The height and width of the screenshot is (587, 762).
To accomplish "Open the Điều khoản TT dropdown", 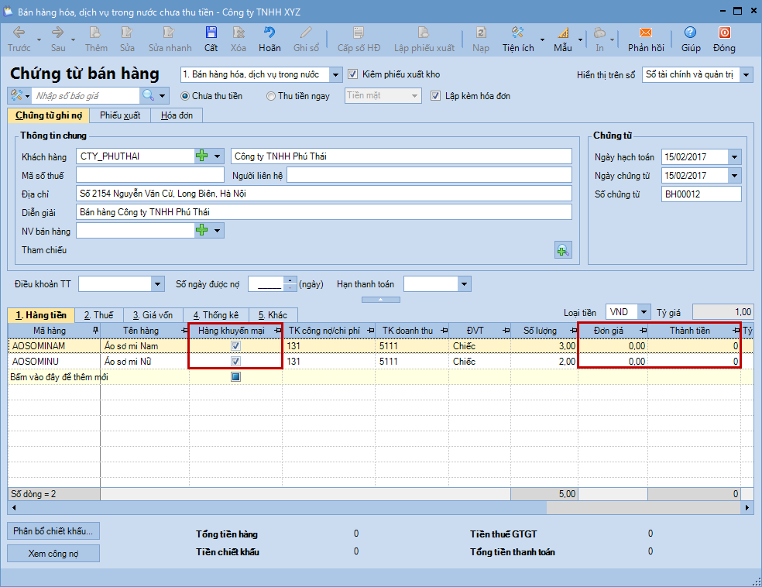I will point(158,284).
